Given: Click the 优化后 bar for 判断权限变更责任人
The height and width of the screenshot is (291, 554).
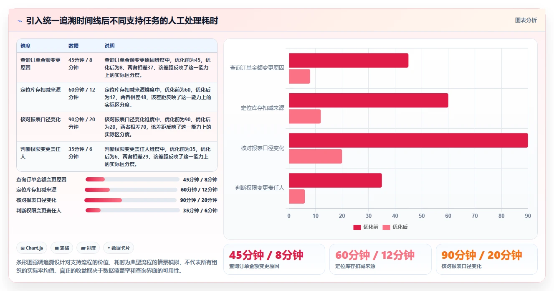Looking at the screenshot, I should click(x=297, y=197).
